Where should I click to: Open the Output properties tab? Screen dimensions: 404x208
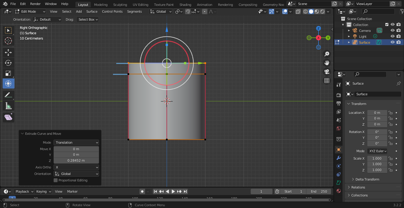point(339,104)
